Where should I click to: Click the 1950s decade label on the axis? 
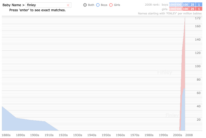click(x=106, y=135)
